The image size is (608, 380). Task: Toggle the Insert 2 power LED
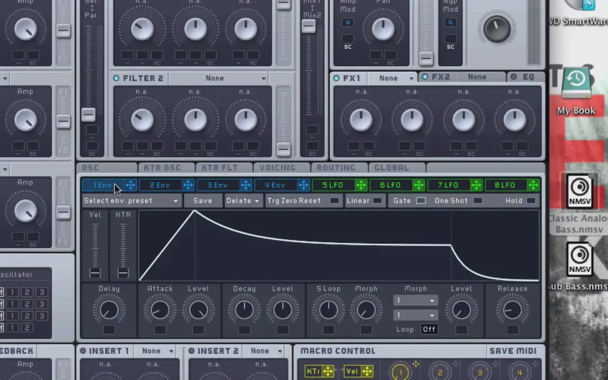[191, 351]
